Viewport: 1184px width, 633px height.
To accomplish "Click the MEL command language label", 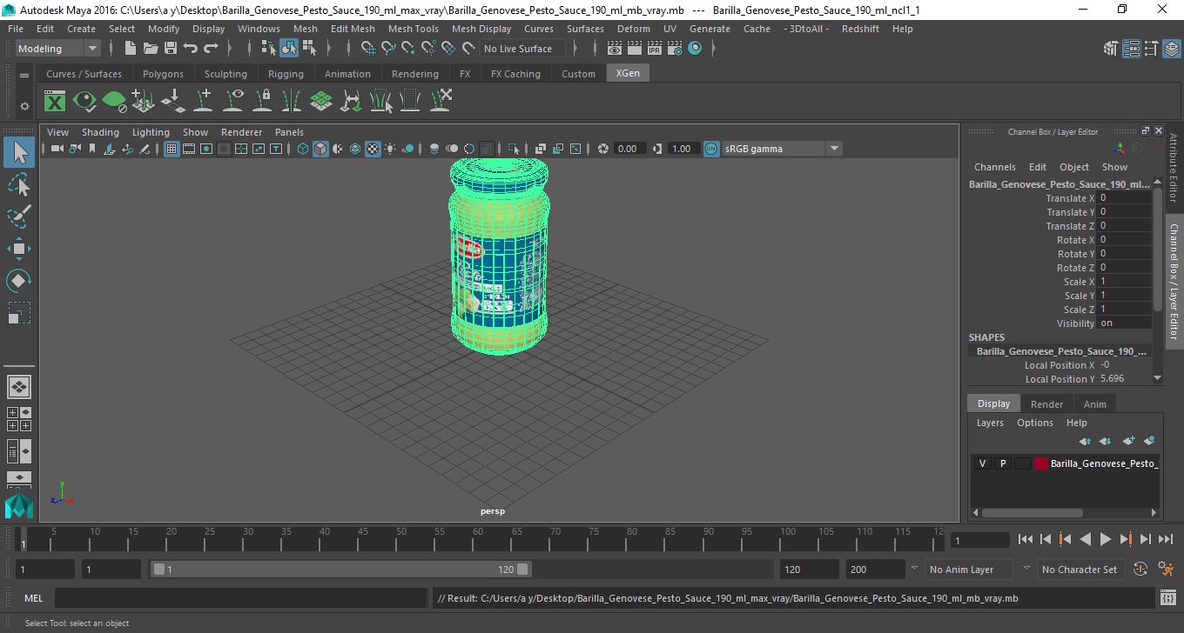I will (x=33, y=598).
